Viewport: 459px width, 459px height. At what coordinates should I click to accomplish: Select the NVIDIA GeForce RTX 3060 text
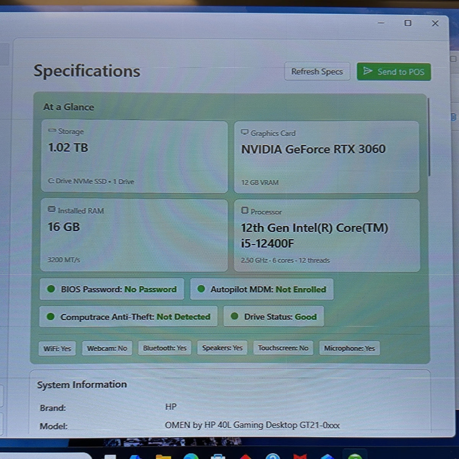313,149
